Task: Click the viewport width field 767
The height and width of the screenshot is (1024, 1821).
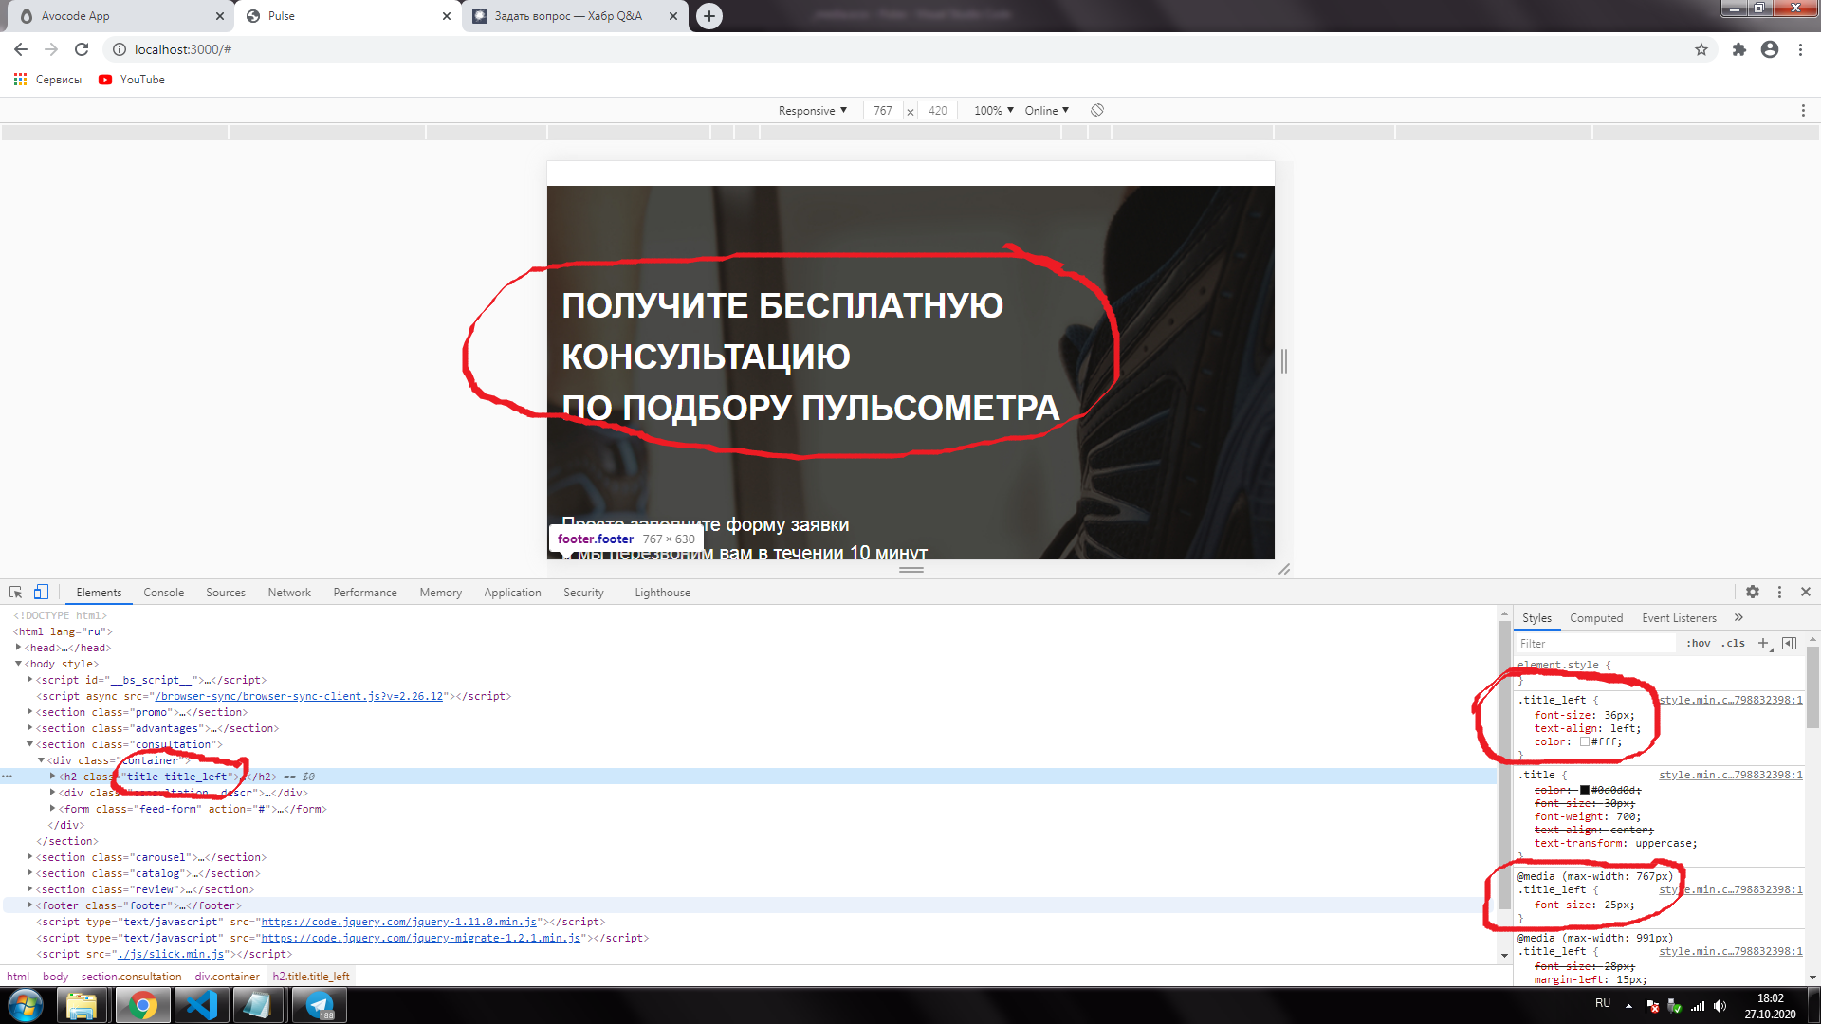Action: click(882, 110)
